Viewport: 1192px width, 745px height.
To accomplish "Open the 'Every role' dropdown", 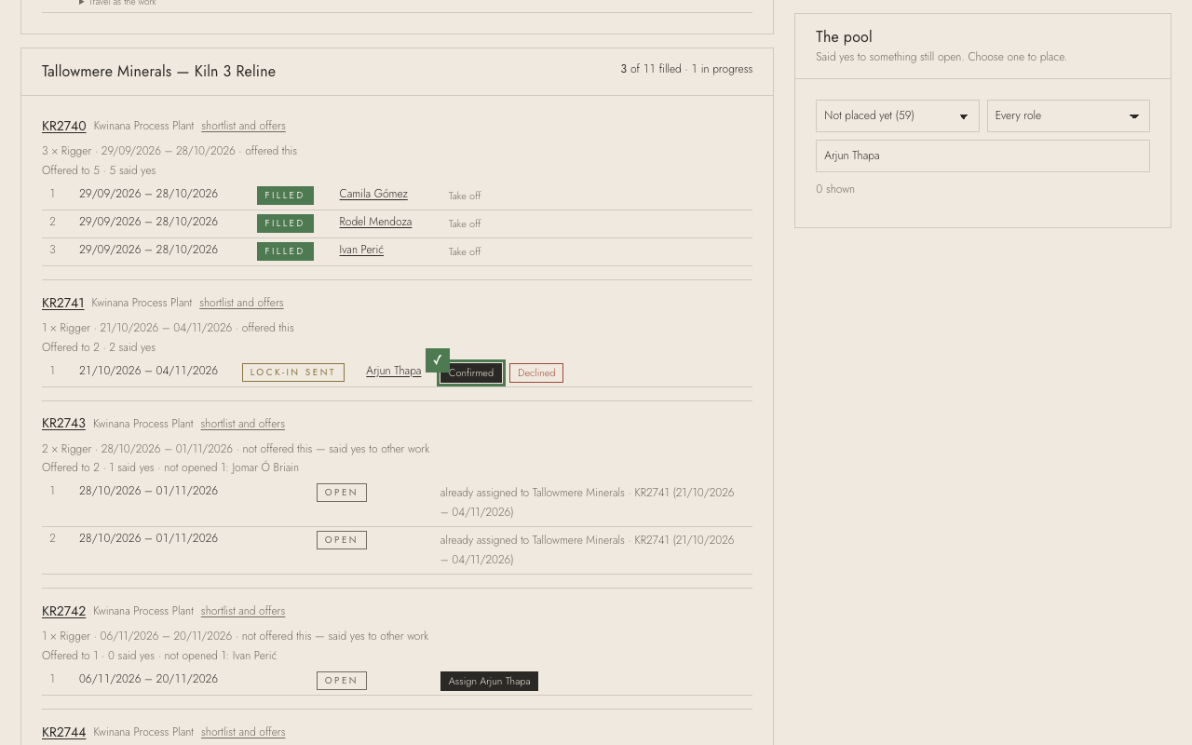I will [1068, 115].
